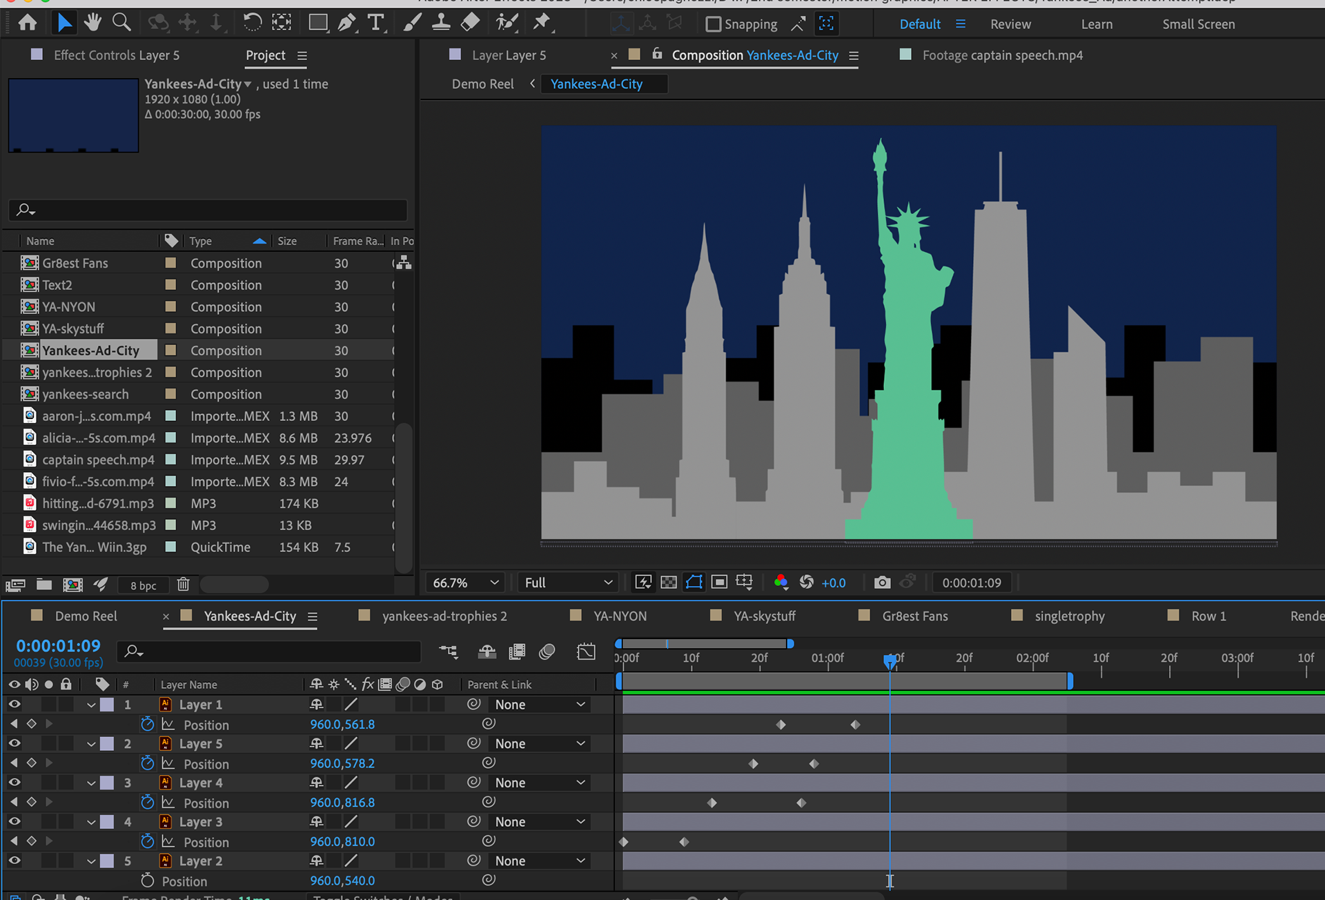Select the Hand tool
Screen dimensions: 1325x900
click(92, 23)
